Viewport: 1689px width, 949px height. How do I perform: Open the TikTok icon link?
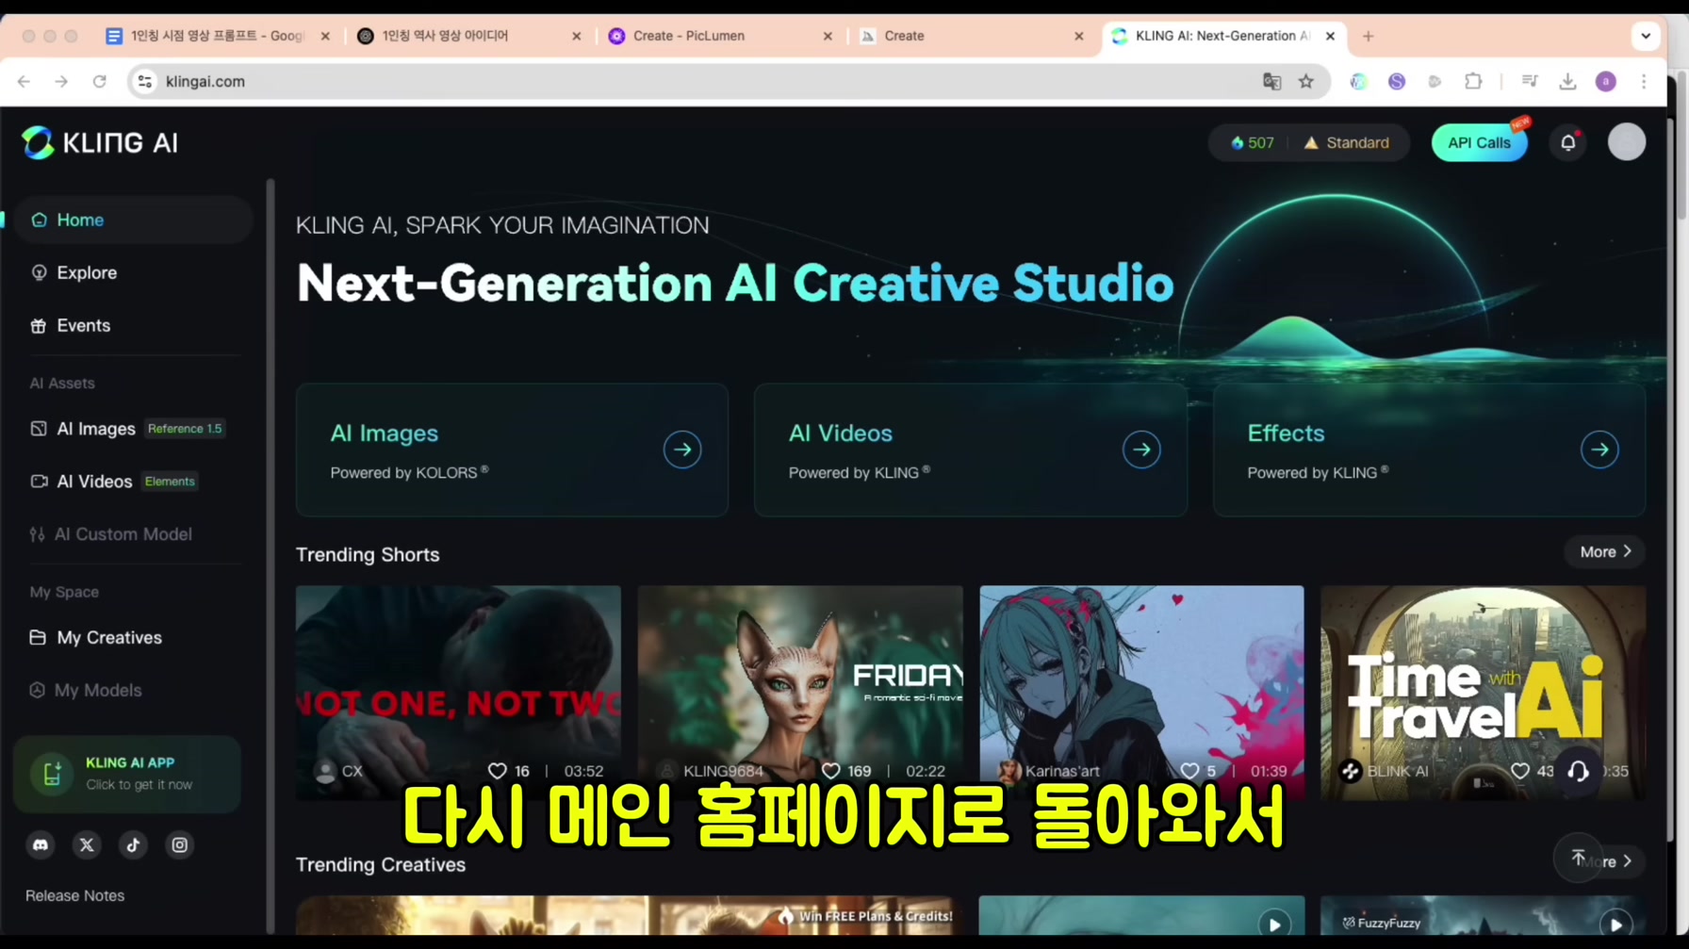point(133,845)
